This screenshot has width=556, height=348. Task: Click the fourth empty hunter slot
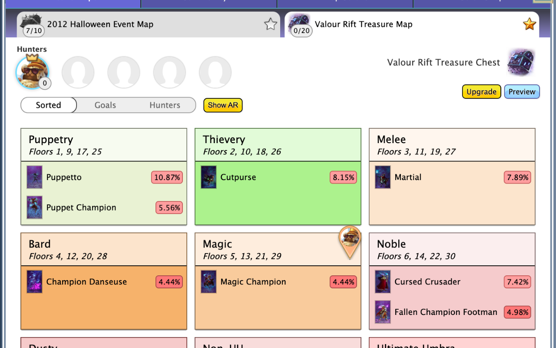click(x=169, y=72)
